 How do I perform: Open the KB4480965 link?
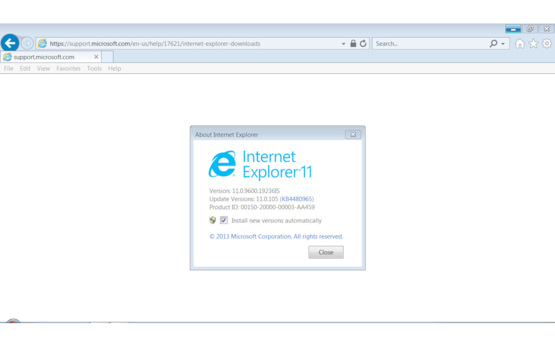297,199
